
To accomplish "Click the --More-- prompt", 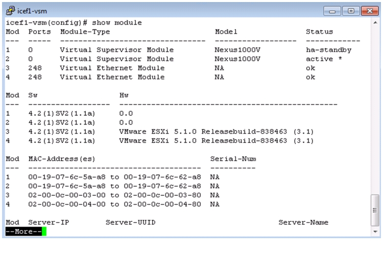I will [x=23, y=232].
